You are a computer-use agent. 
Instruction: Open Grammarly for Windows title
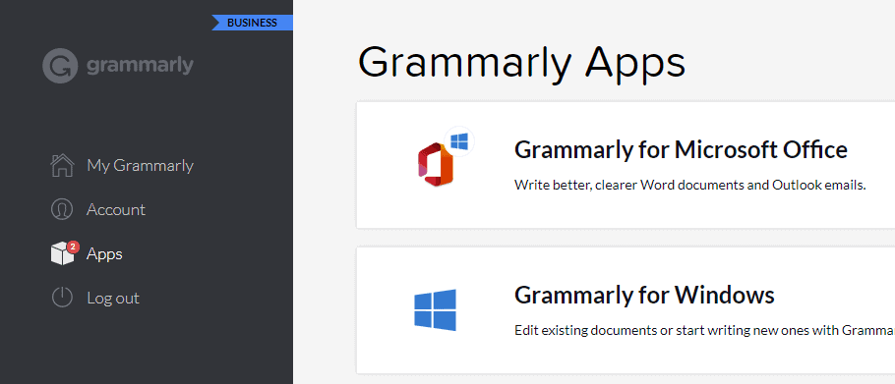(x=644, y=296)
